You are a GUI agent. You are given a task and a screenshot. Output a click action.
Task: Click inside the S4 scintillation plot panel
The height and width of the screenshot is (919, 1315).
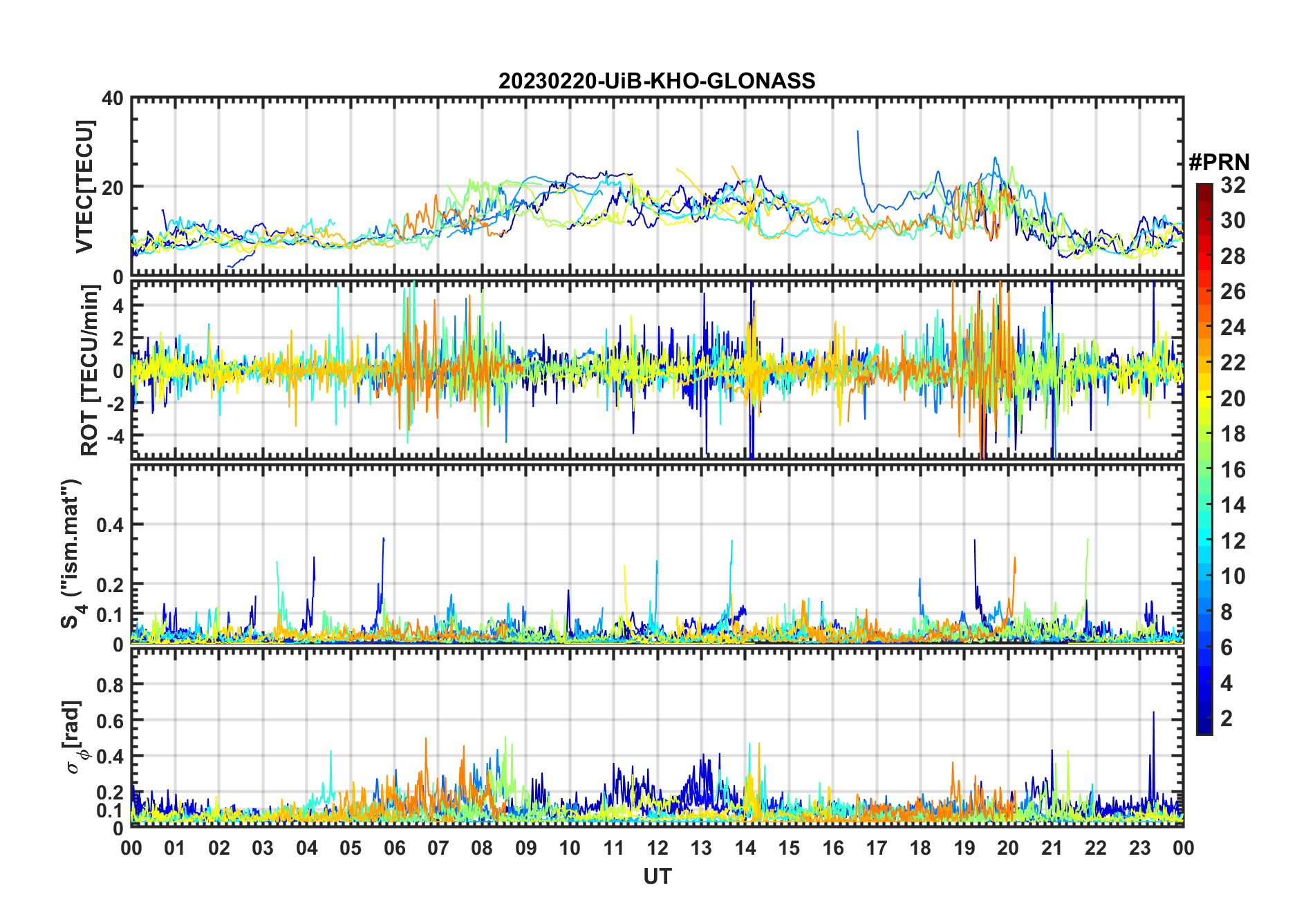(657, 554)
